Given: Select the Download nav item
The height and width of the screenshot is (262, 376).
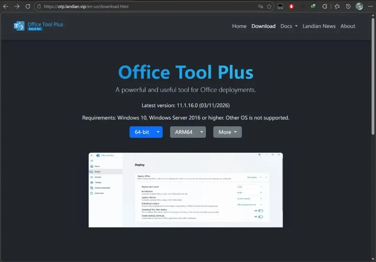Looking at the screenshot, I should pyautogui.click(x=263, y=26).
